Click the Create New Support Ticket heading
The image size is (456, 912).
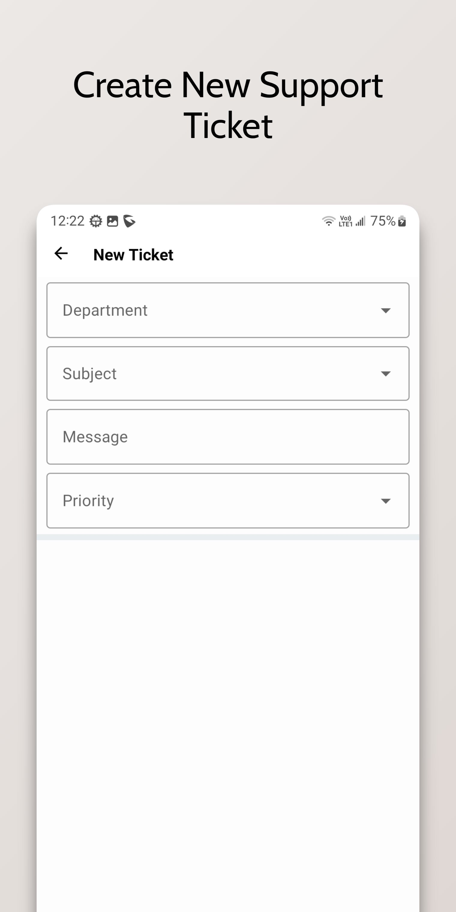tap(228, 105)
